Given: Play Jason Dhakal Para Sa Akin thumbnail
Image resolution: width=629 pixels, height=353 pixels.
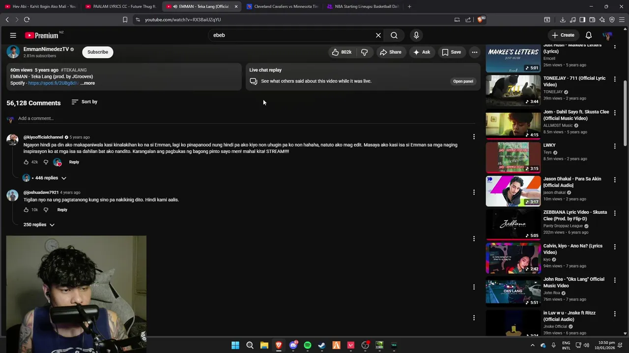Looking at the screenshot, I should click(513, 191).
